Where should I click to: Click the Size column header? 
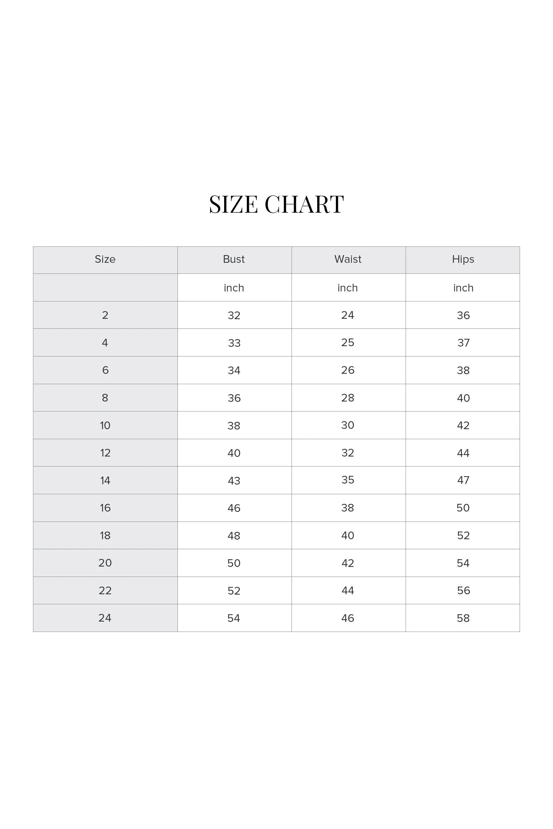pyautogui.click(x=105, y=259)
